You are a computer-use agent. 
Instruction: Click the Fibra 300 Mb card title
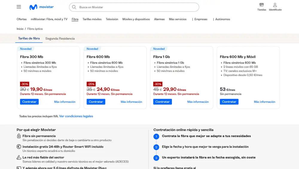point(32,57)
